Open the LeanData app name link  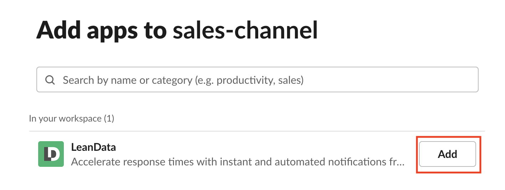(x=93, y=147)
